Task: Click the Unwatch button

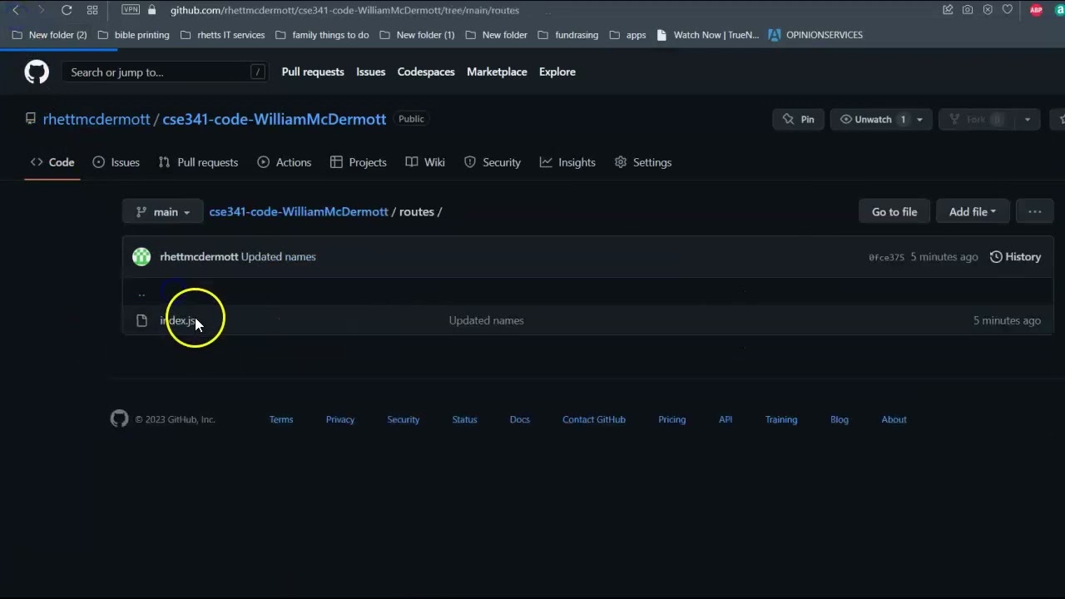Action: coord(872,119)
